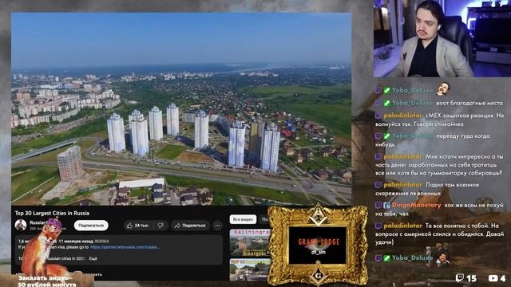Viewport: 511px width, 287px height.
Task: Open the three-dot more actions menu
Action: tap(218, 226)
